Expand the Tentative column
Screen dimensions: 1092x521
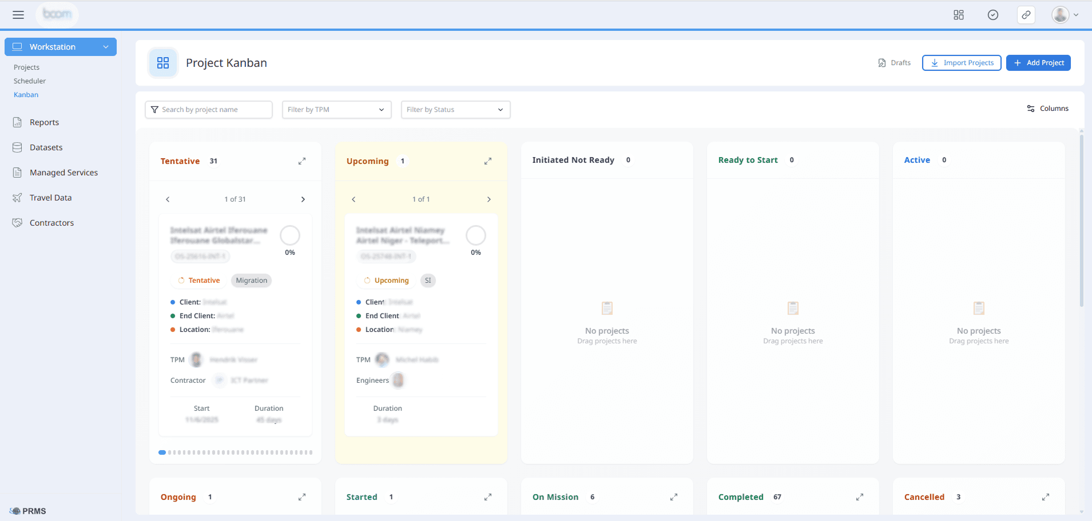click(x=302, y=161)
